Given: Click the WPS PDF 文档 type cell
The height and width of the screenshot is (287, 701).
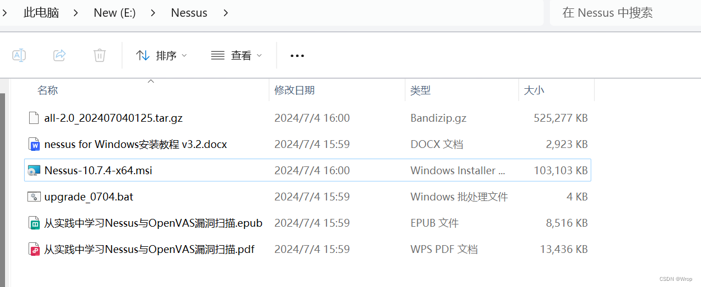Looking at the screenshot, I should (444, 249).
